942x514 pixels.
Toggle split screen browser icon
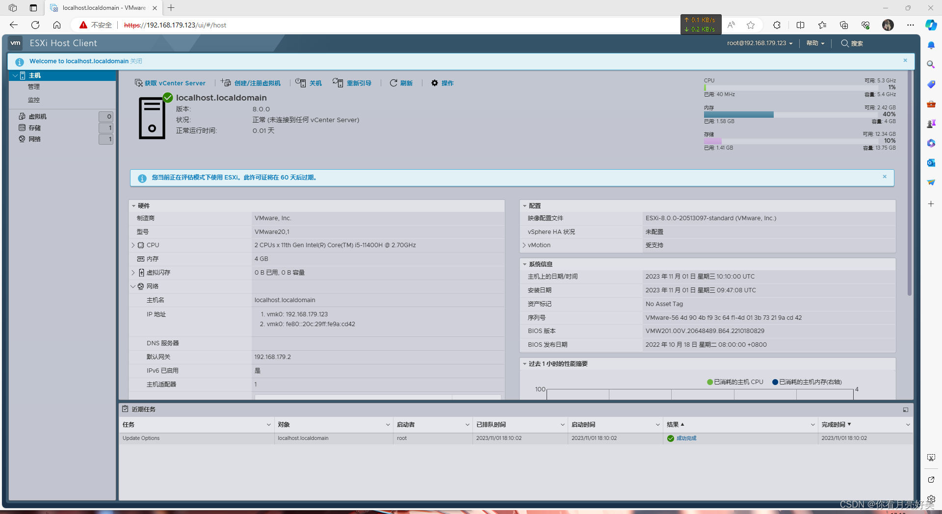click(x=800, y=25)
